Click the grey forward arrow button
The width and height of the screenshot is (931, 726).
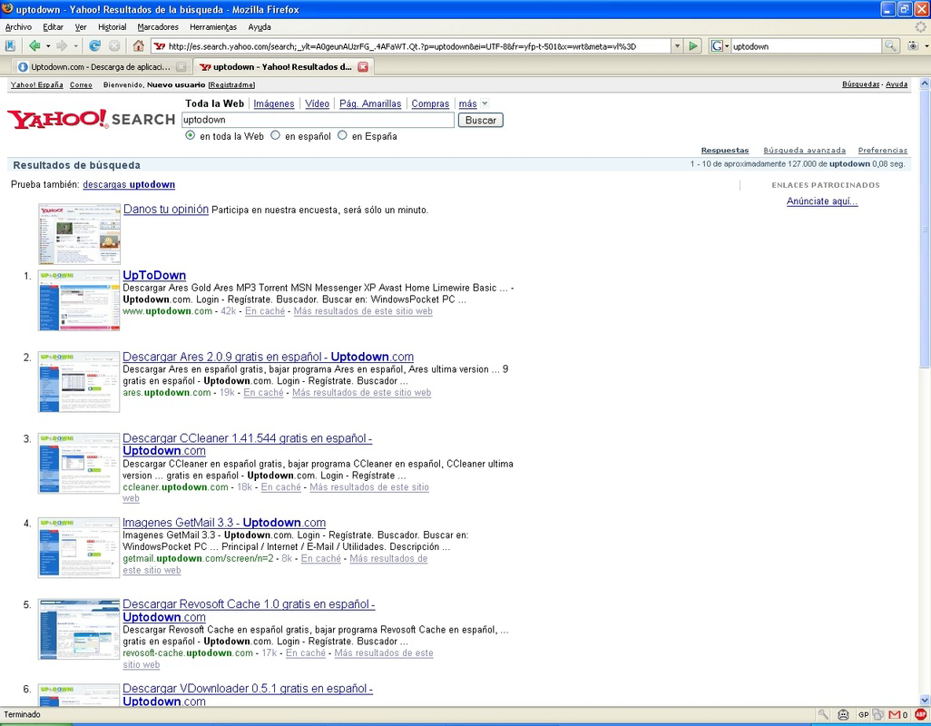click(62, 45)
